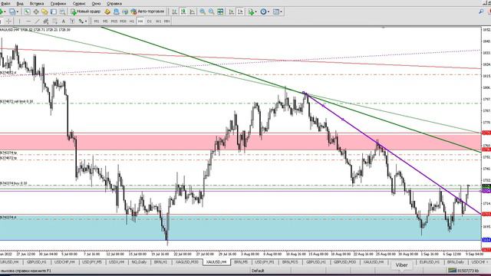This screenshot has width=491, height=276.
Task: Tile chart windows icon
Action: coord(220,11)
